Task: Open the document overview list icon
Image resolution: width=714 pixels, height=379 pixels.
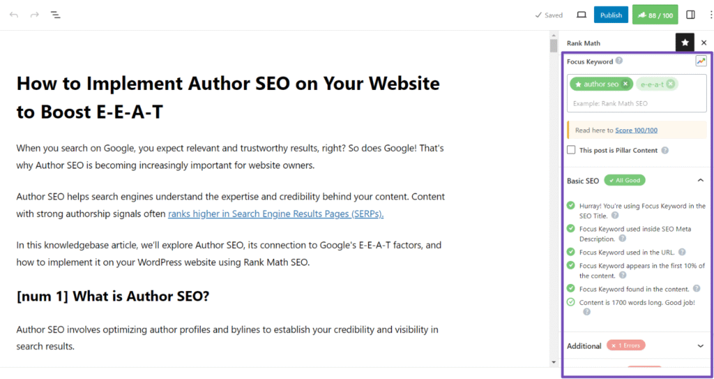Action: (x=56, y=15)
